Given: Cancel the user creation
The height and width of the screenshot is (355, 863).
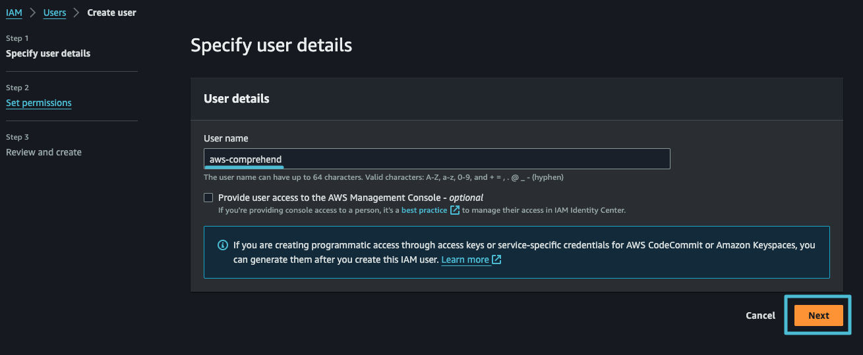Looking at the screenshot, I should click(760, 315).
